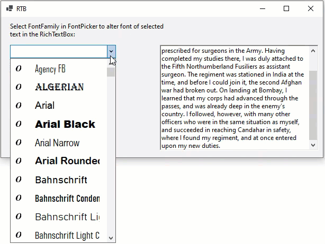Select the Bahnschrift Light font
This screenshot has width=325, height=244.
click(x=67, y=217)
